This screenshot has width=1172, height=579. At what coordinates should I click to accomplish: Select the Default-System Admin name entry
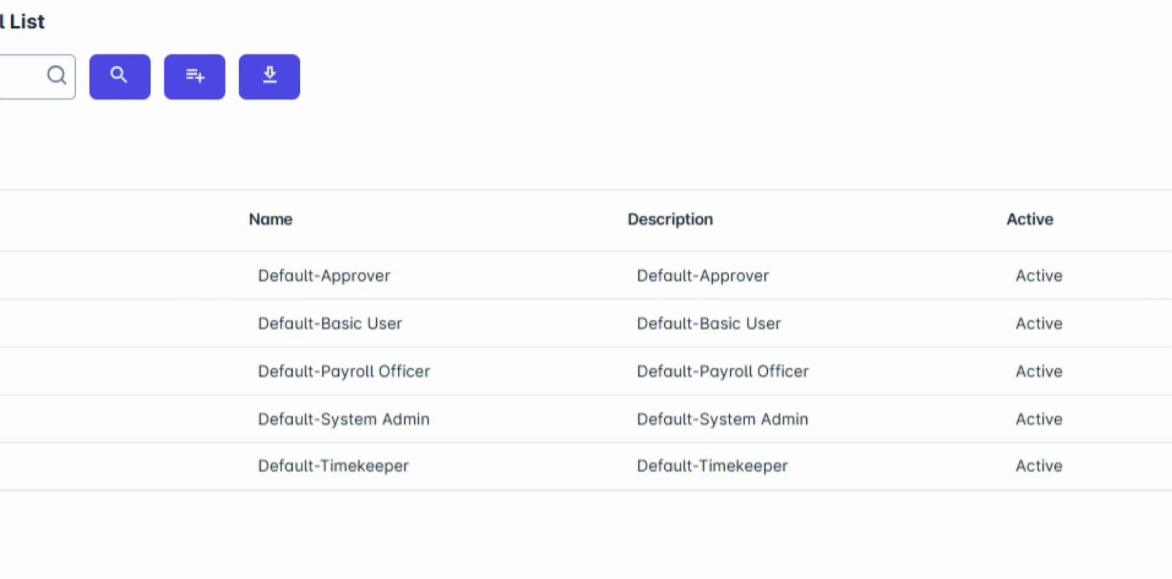click(x=344, y=419)
